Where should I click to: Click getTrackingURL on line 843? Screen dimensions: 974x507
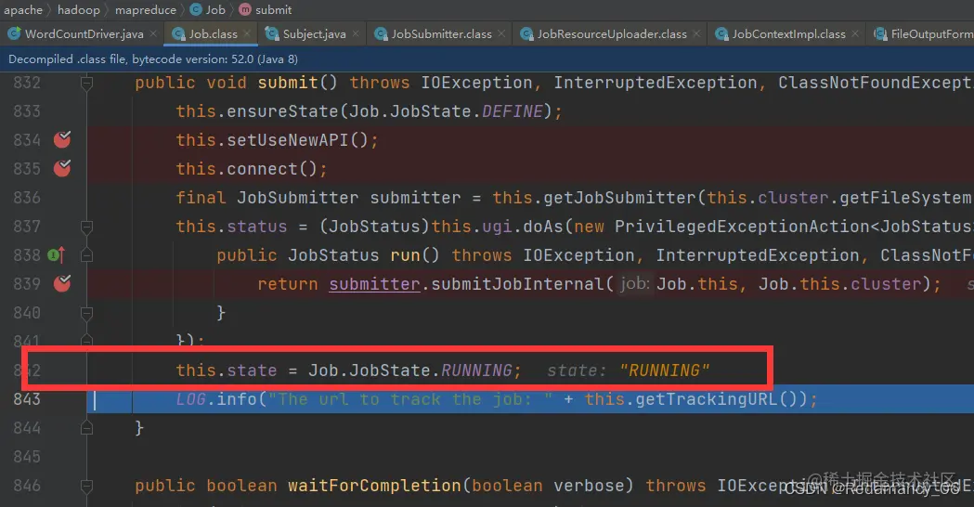point(707,399)
